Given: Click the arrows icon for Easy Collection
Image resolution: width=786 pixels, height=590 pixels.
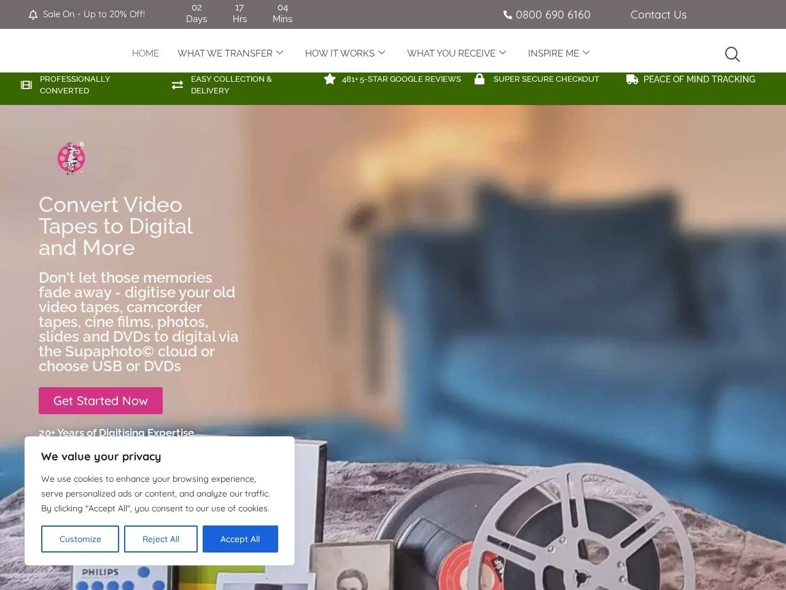Looking at the screenshot, I should point(177,85).
